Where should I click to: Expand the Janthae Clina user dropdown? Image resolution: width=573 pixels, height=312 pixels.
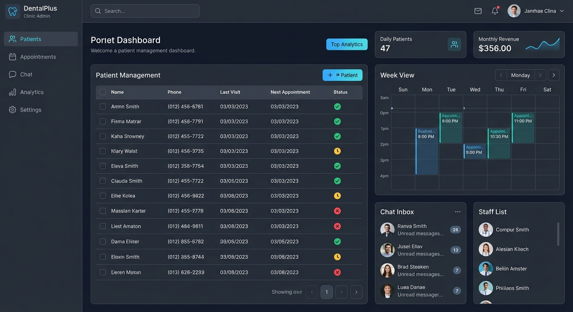(562, 11)
